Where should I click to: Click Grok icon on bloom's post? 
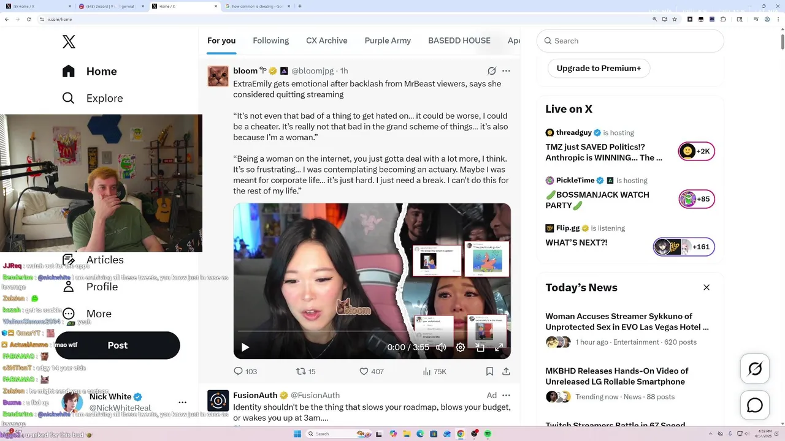coord(492,70)
